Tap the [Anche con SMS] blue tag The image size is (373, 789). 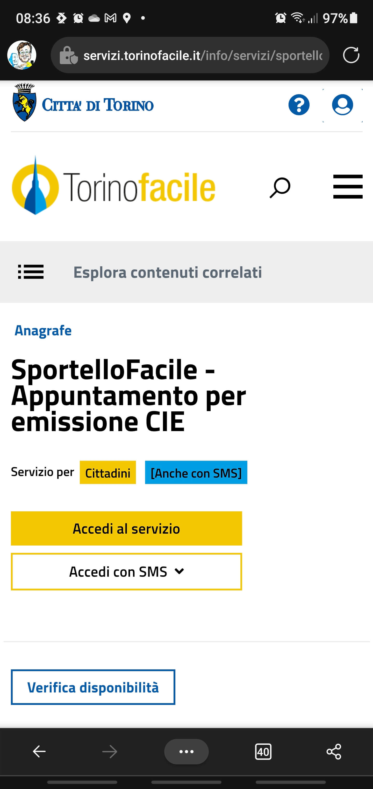[196, 473]
